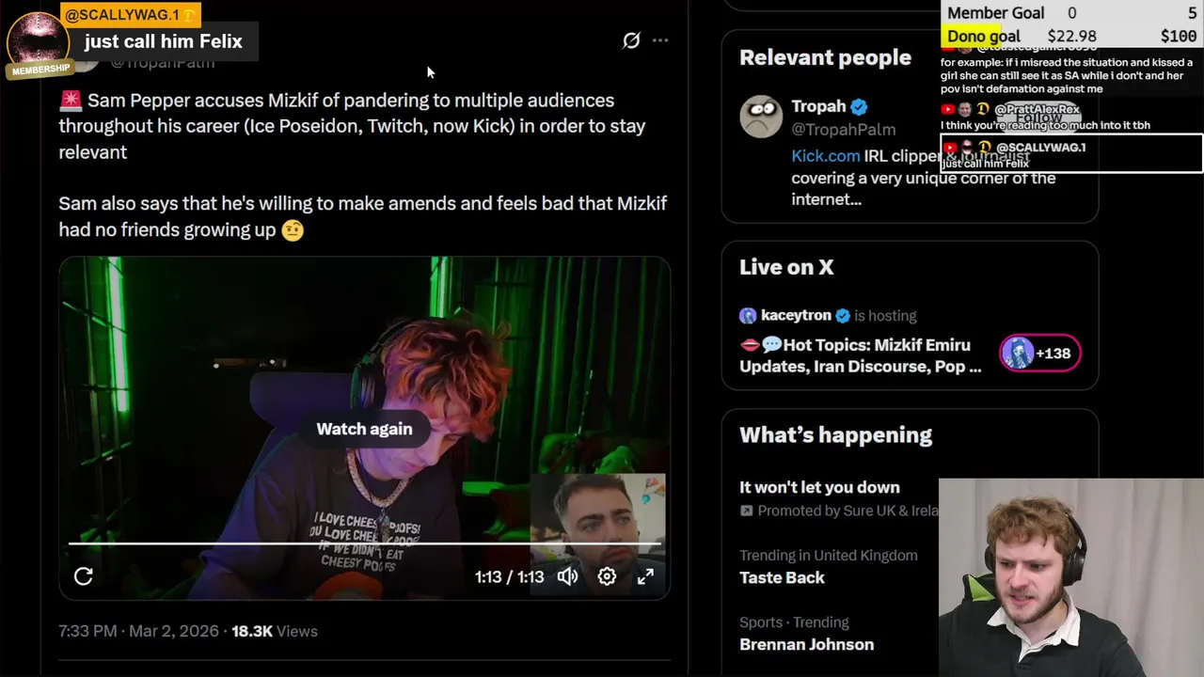Click the kaceytron verified badge icon
The width and height of the screenshot is (1204, 677).
click(843, 315)
